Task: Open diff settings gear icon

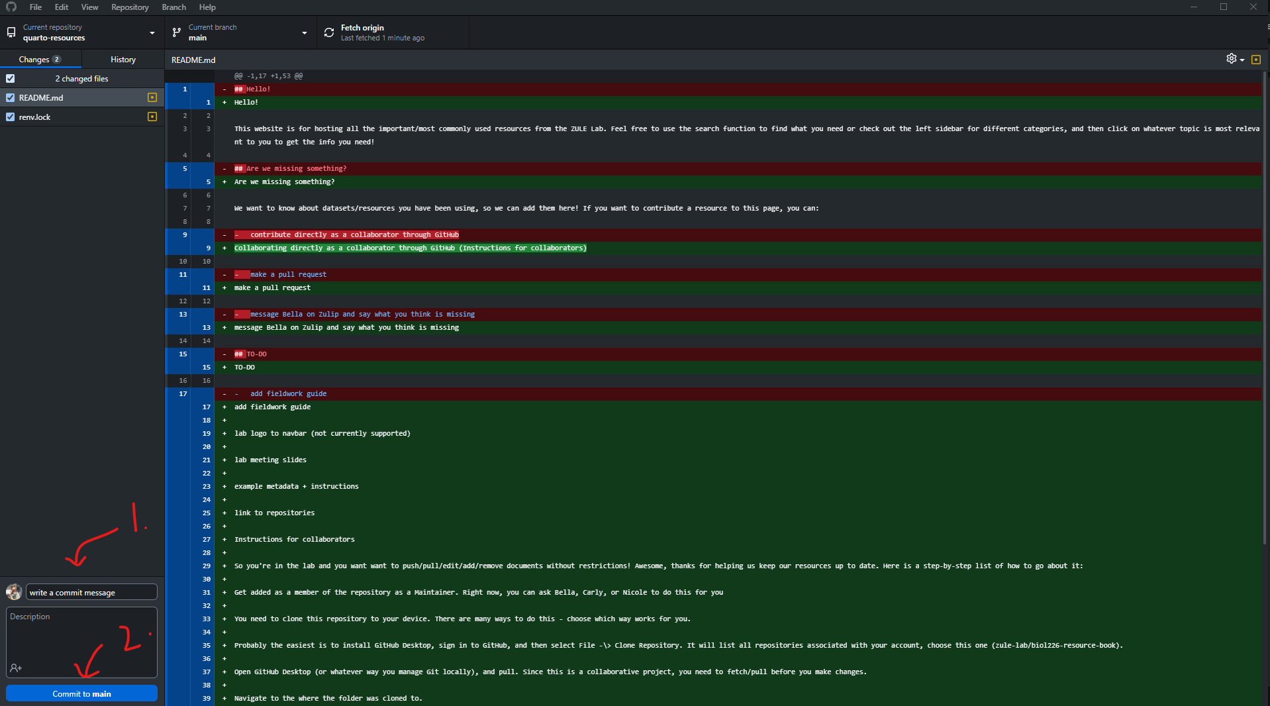Action: pos(1232,59)
